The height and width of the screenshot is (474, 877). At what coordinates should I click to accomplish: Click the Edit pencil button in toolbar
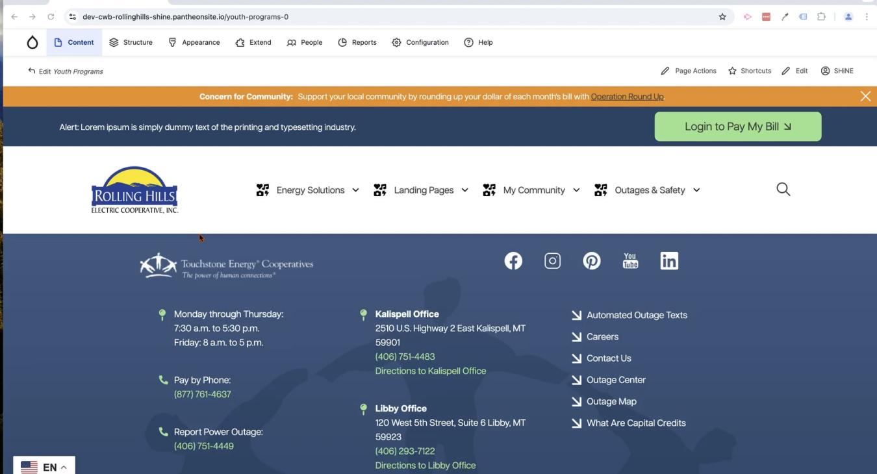[x=795, y=71]
